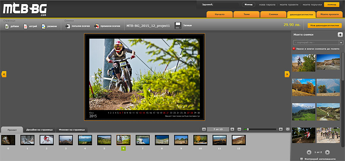345x161 pixels.
Task: Click the 'нова парола' link
Action: click(x=267, y=4)
